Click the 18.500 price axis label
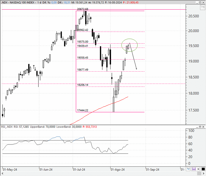The image size is (206, 176). [194, 77]
